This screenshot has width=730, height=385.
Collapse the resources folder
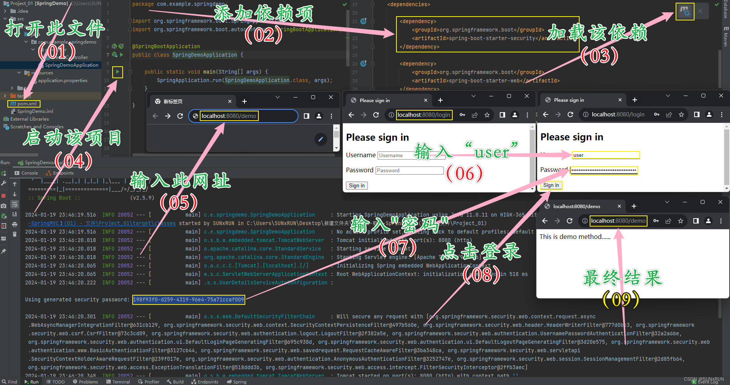click(x=19, y=72)
